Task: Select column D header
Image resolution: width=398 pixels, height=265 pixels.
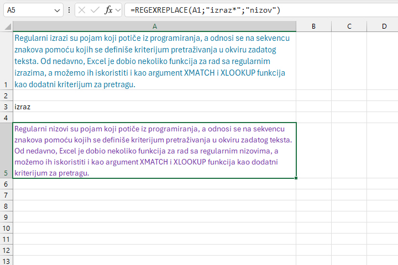Action: 384,26
